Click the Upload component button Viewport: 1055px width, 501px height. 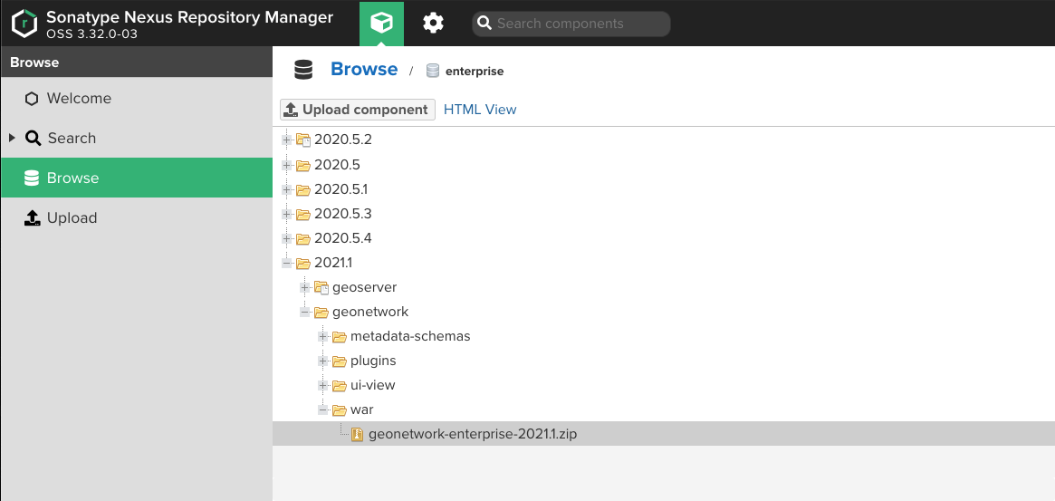358,110
